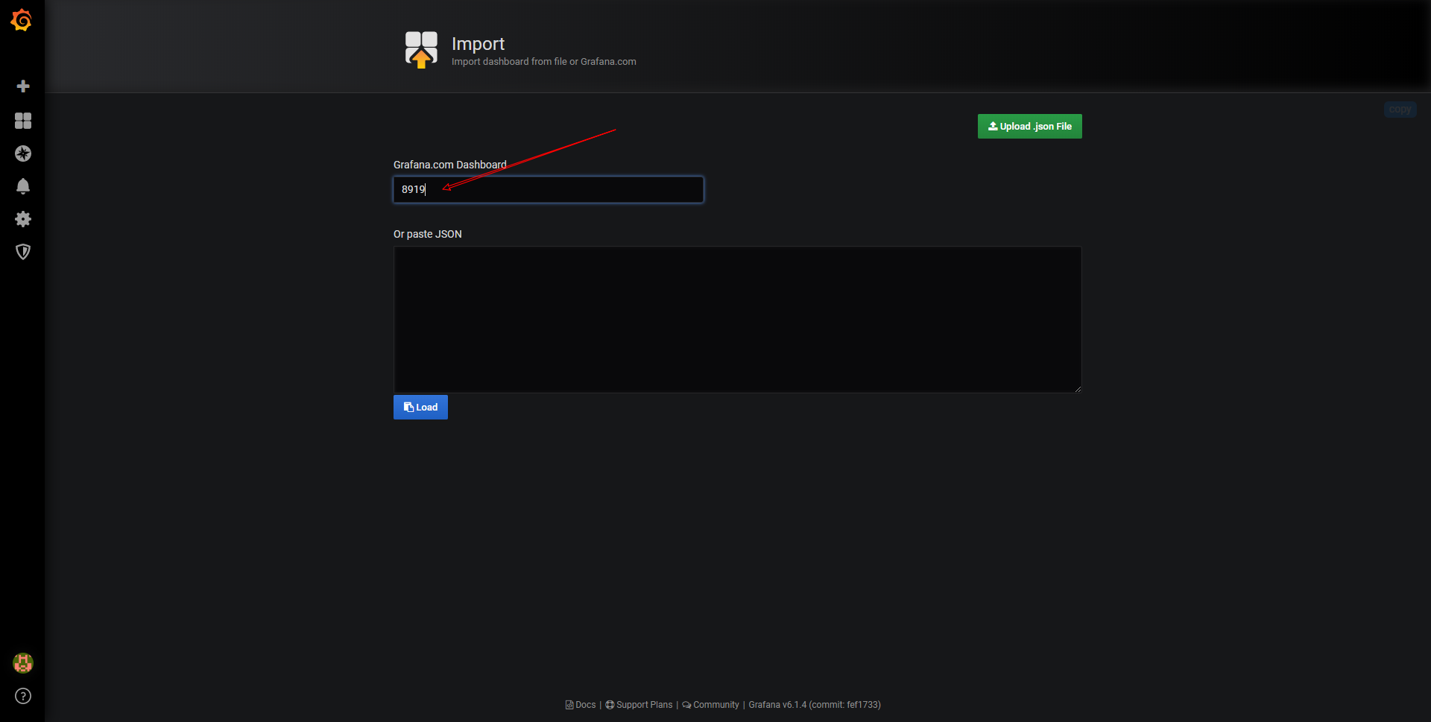Open the Community footer link
Image resolution: width=1431 pixels, height=722 pixels.
(x=711, y=705)
